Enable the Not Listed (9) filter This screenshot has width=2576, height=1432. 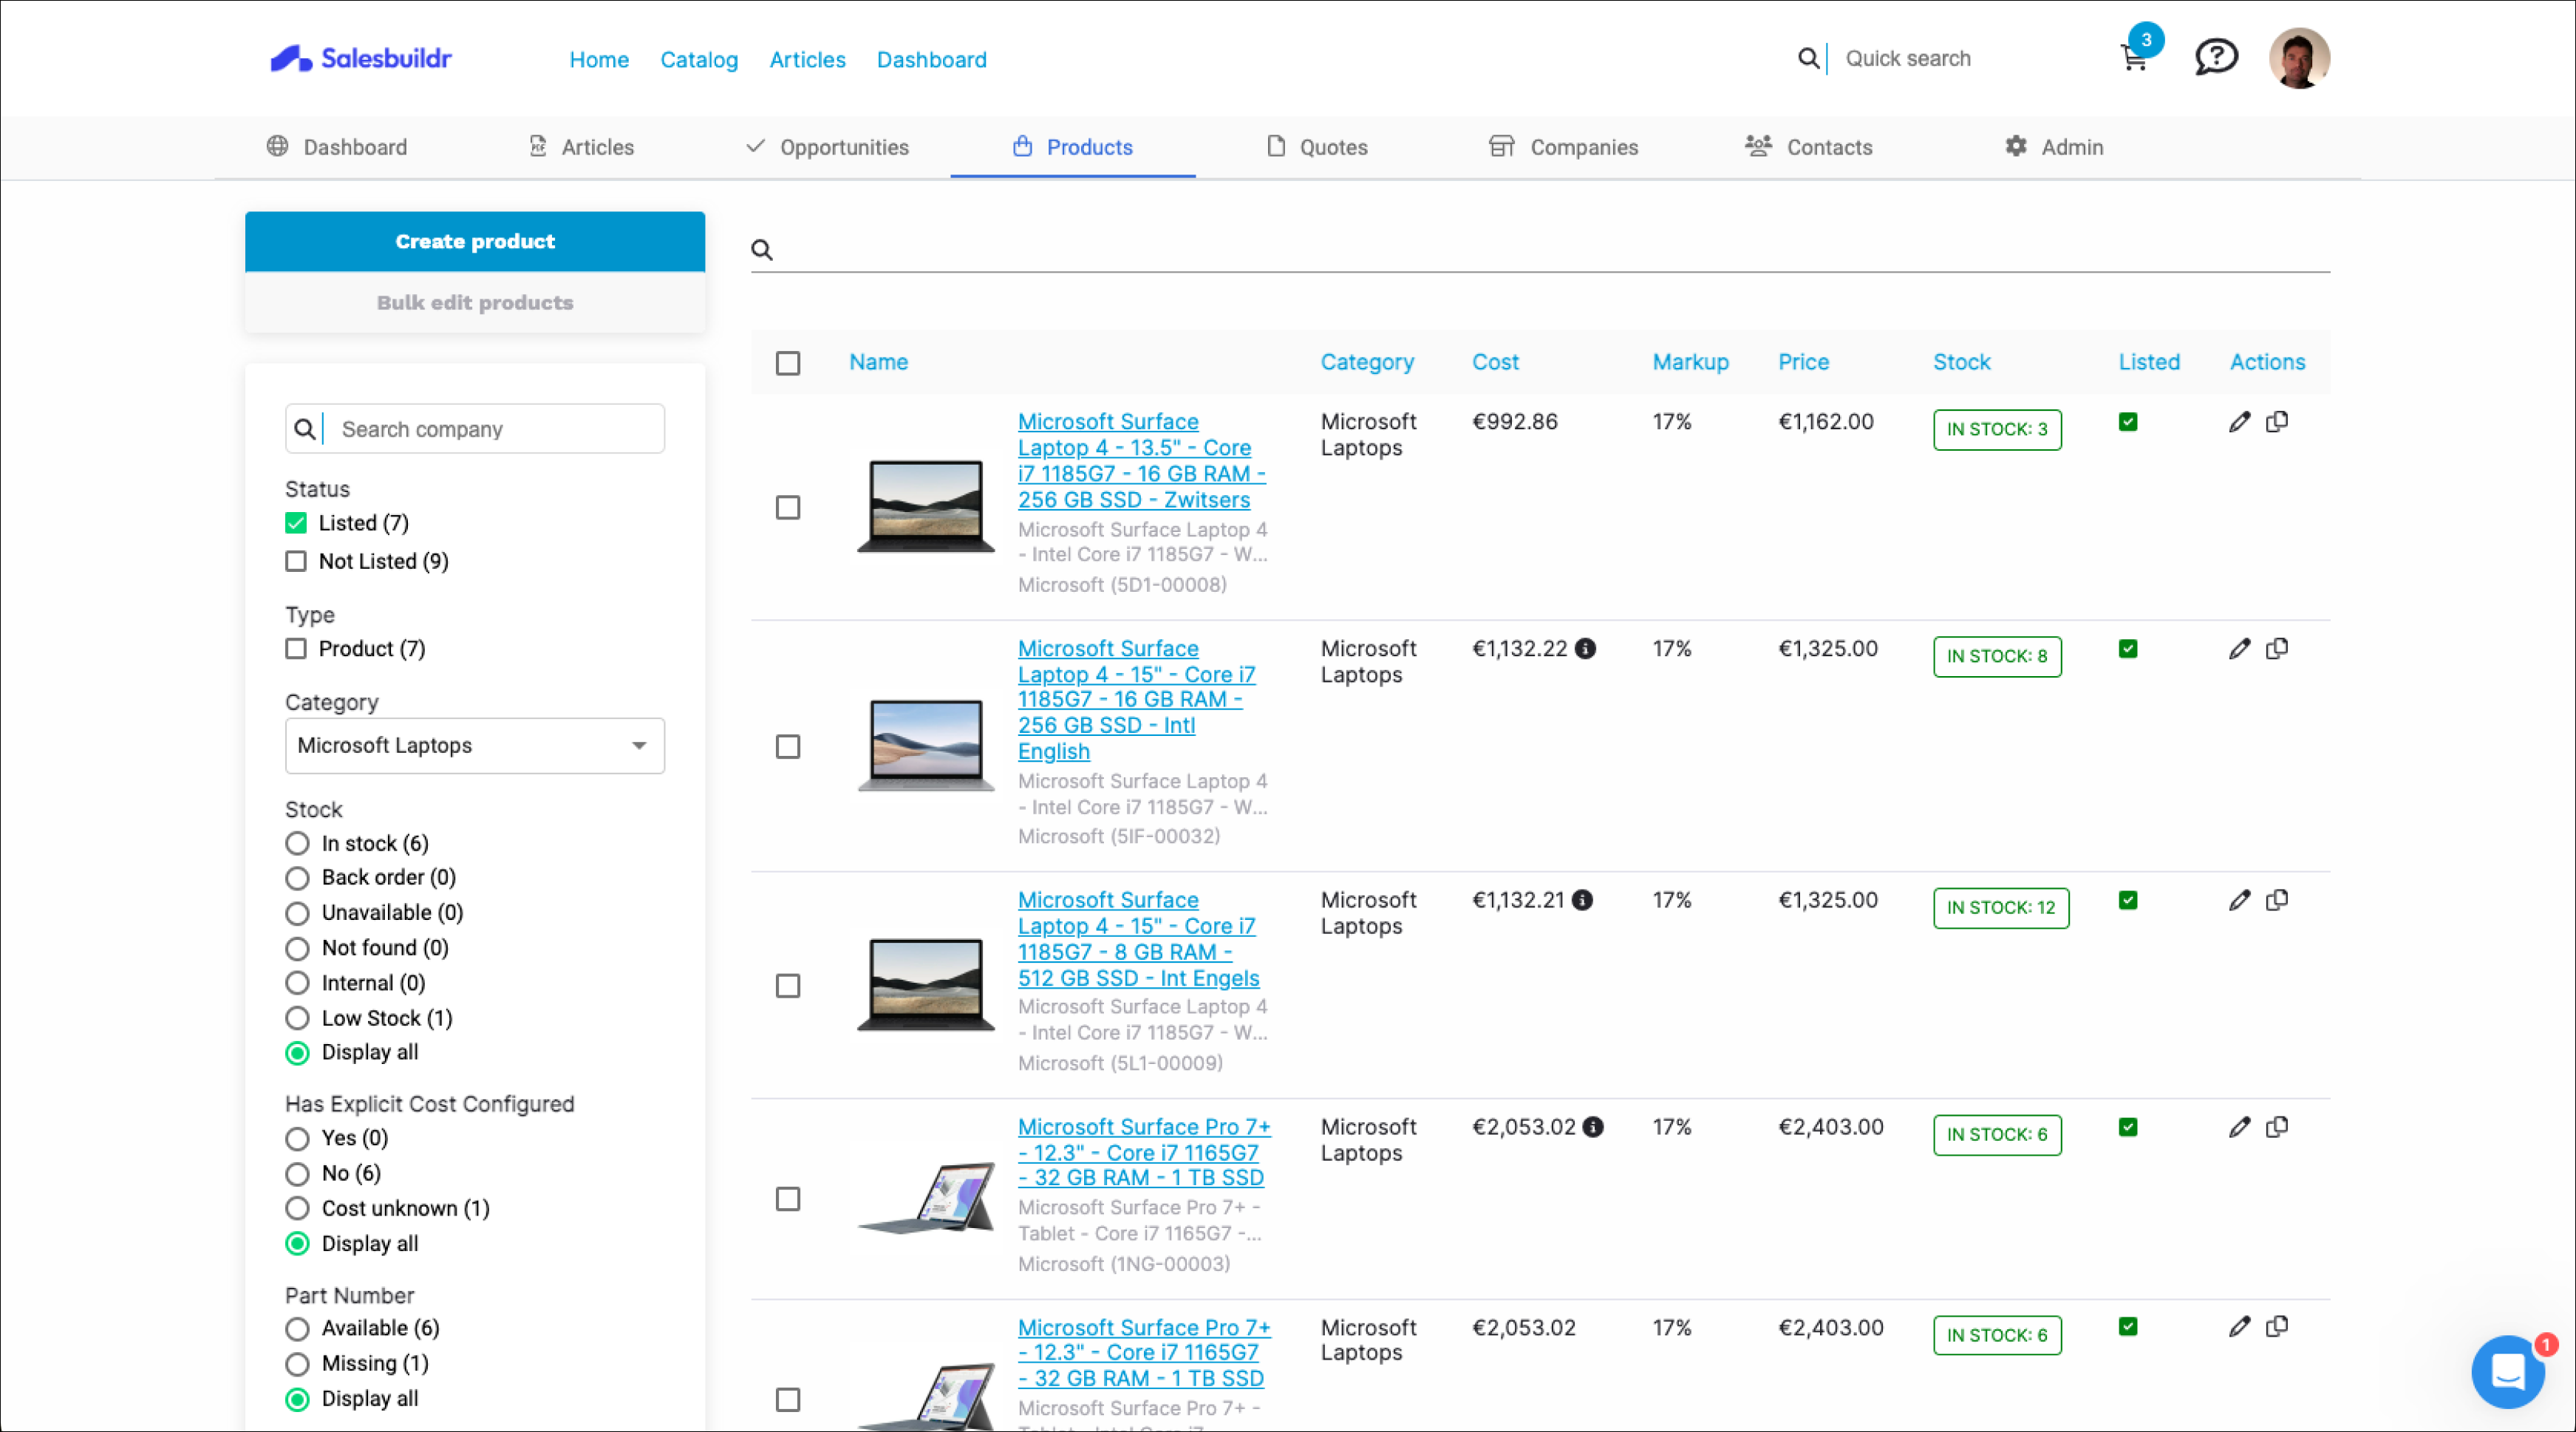coord(296,561)
